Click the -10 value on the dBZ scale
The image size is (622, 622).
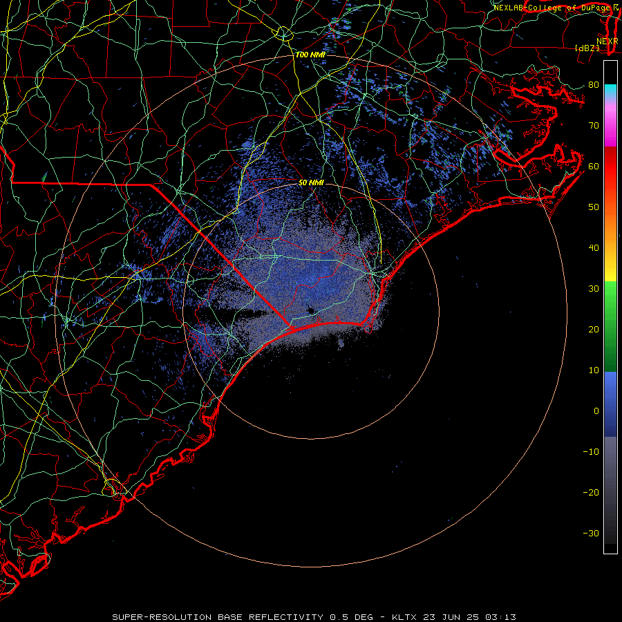pos(591,452)
